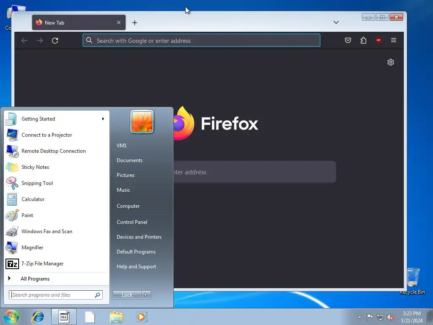This screenshot has height=325, width=433.
Task: Open the uBlock Origin shield icon
Action: tap(378, 40)
